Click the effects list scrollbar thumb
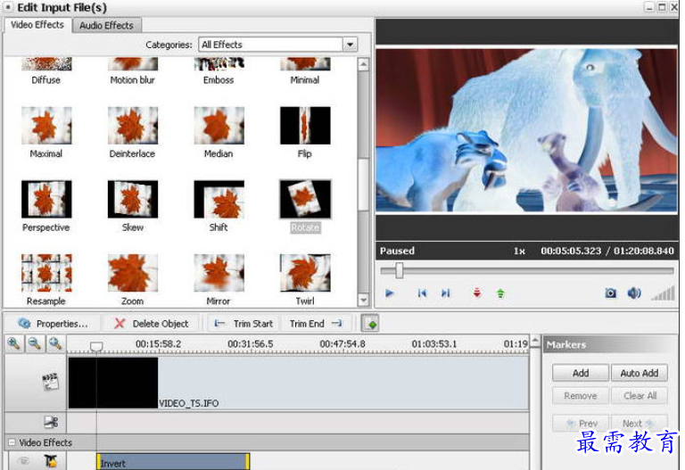 click(x=363, y=185)
